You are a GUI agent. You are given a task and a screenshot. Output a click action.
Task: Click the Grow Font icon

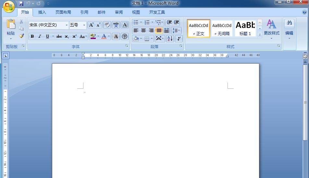tap(91, 25)
